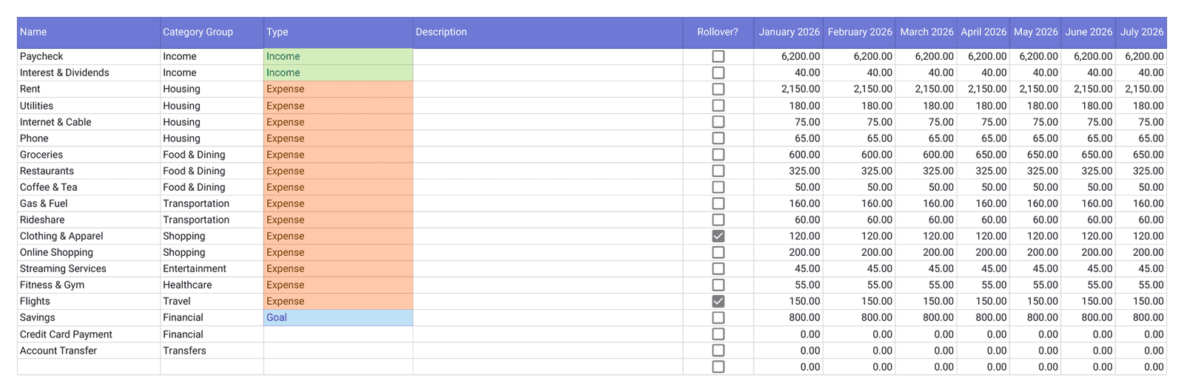
Task: Click the March 2026 column header
Action: (926, 33)
